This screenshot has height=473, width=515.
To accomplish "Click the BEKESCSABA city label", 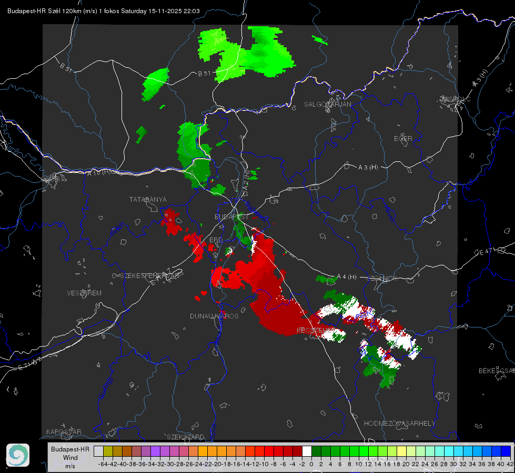I will tap(497, 371).
